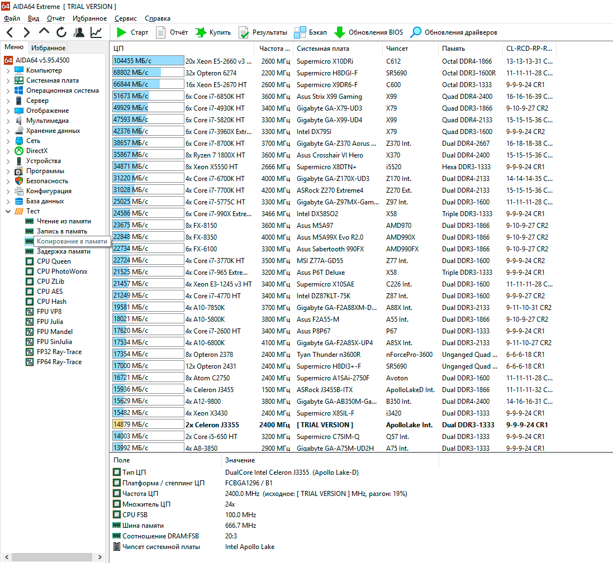Click the refresh icon in toolbar

pyautogui.click(x=61, y=32)
